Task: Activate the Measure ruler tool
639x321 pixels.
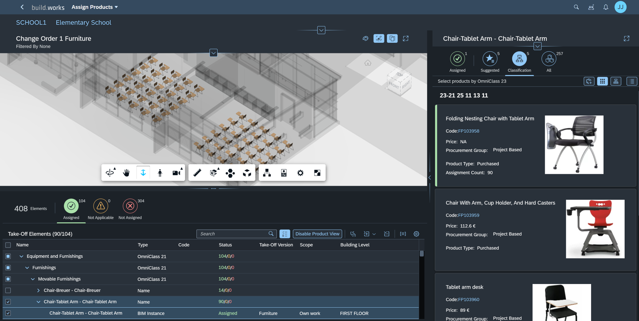Action: (x=197, y=173)
